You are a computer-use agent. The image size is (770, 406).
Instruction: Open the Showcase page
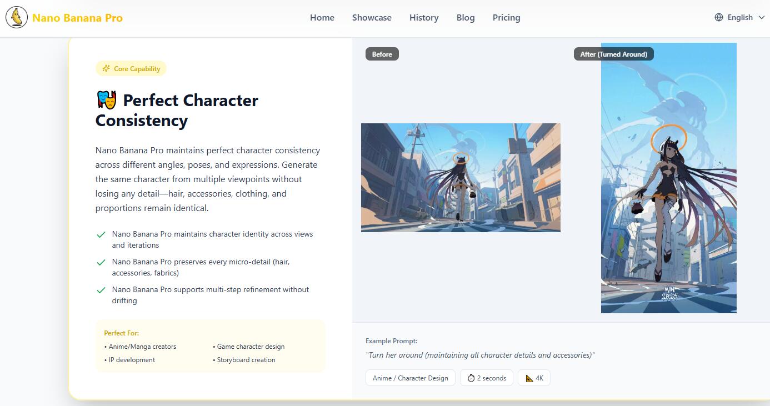click(x=372, y=17)
